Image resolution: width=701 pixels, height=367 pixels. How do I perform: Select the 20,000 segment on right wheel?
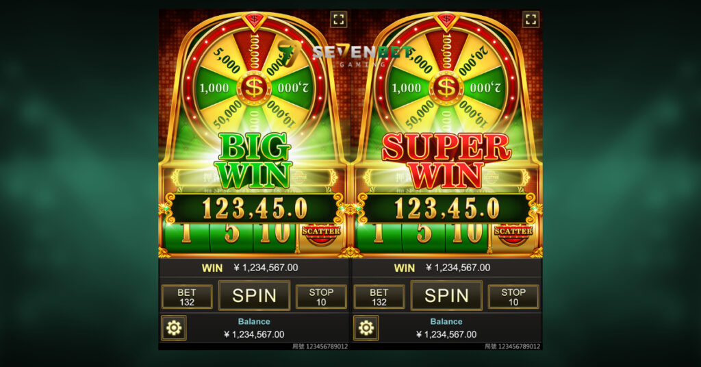pos(474,60)
